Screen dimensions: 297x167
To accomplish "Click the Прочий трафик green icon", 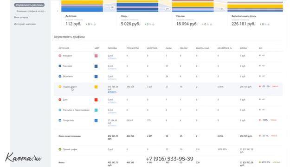I will point(60,149).
